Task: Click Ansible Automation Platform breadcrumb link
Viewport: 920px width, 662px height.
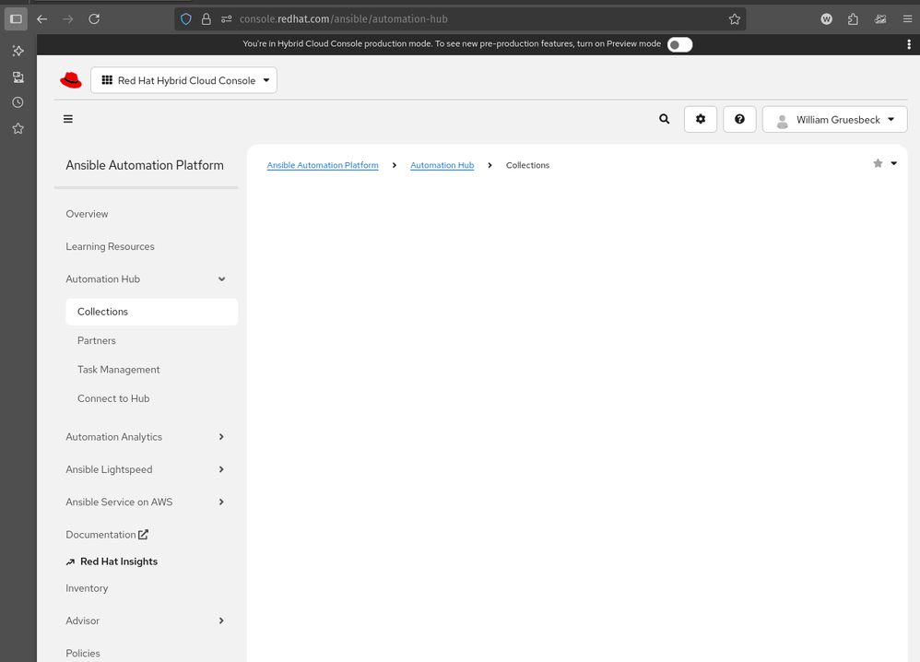Action: pyautogui.click(x=323, y=165)
